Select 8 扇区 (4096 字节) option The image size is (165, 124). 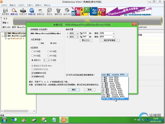(115, 81)
